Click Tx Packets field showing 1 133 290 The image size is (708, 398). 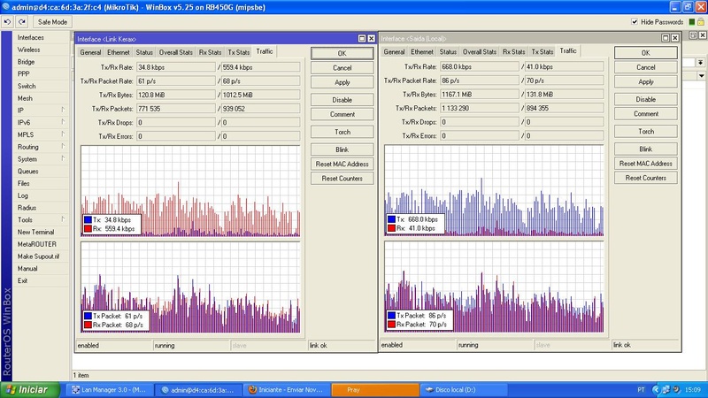pyautogui.click(x=480, y=108)
